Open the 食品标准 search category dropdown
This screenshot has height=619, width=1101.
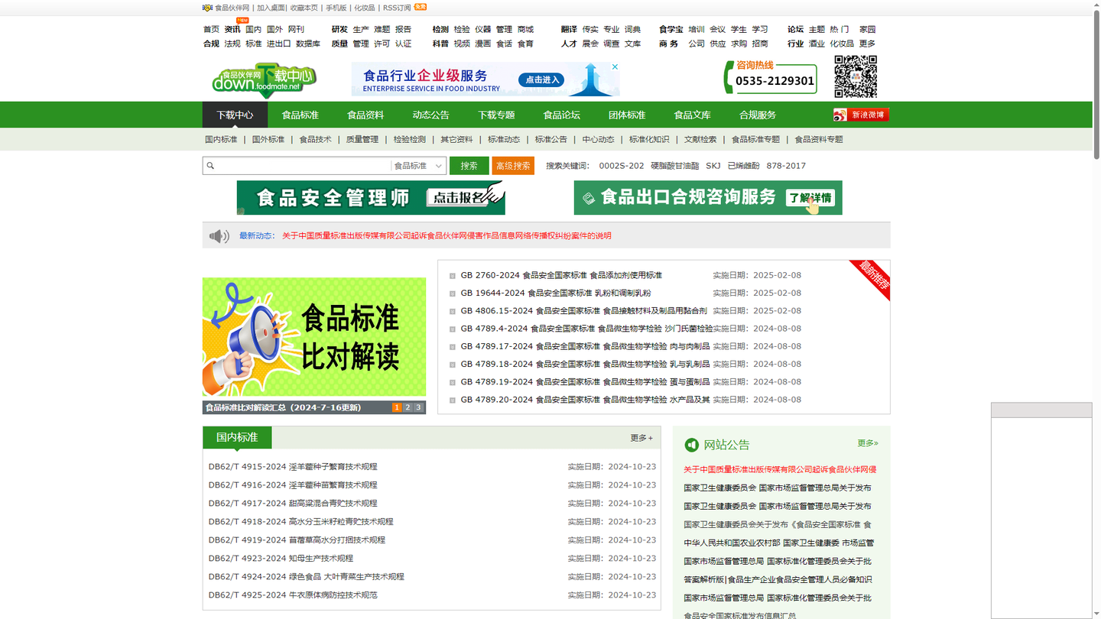[x=418, y=166]
